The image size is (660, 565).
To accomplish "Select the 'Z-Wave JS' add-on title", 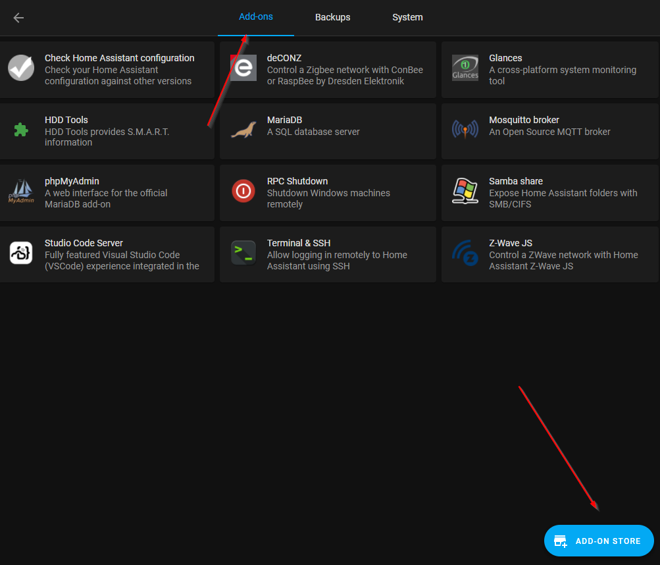I will pos(510,243).
